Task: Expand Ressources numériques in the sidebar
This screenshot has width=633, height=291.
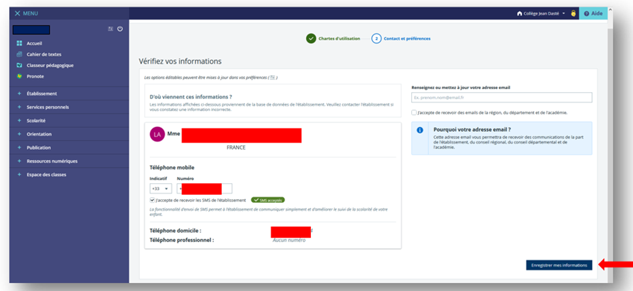Action: [x=52, y=161]
